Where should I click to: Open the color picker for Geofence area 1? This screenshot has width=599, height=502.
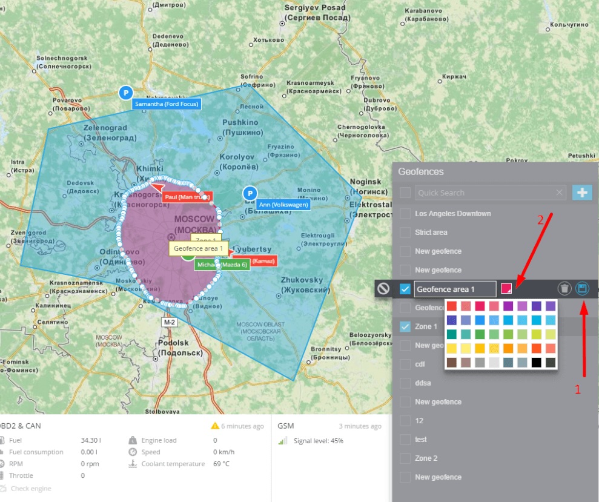(506, 289)
